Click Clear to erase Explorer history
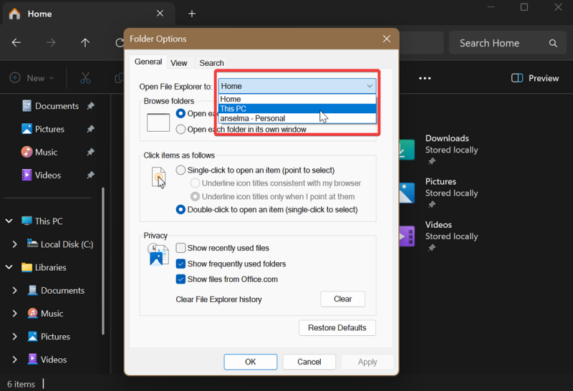This screenshot has width=573, height=391. pyautogui.click(x=342, y=299)
